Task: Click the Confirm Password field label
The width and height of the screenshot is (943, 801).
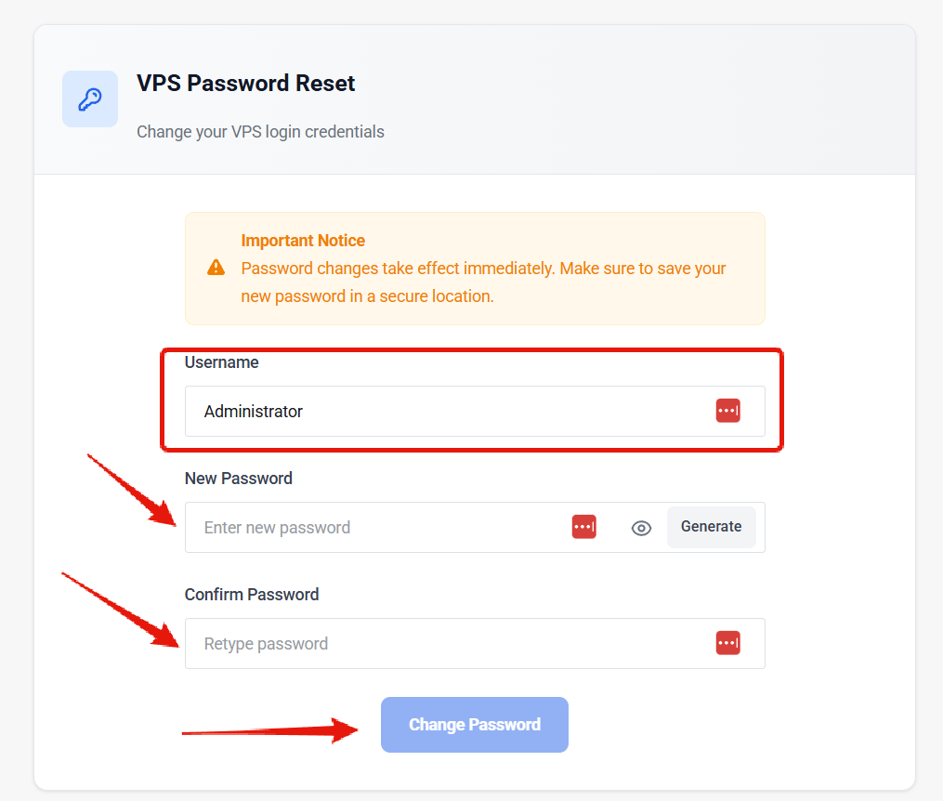Action: coord(252,594)
